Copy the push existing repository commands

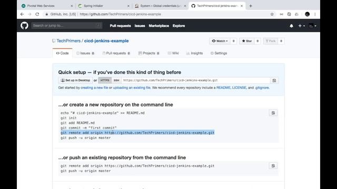273,166
